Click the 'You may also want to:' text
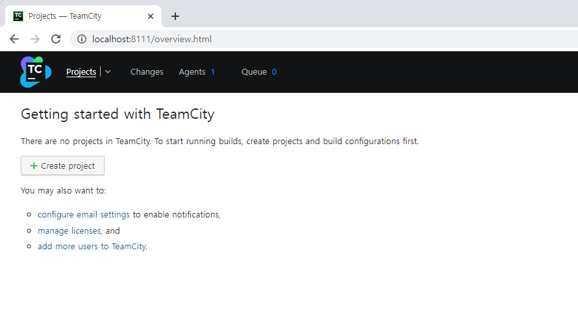 pos(64,191)
